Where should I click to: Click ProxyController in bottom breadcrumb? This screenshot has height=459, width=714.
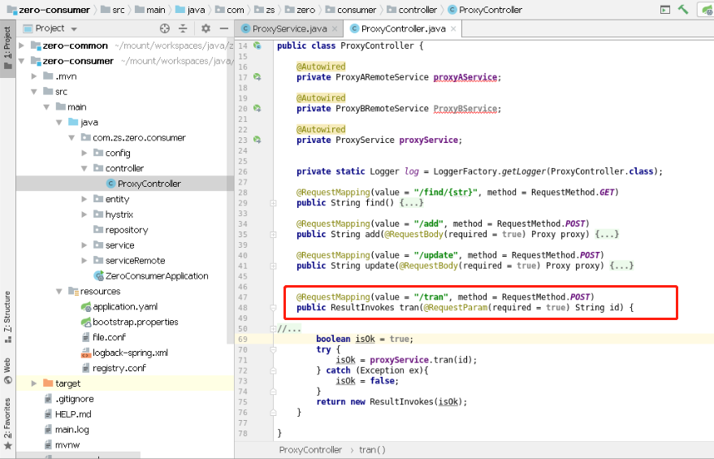point(310,450)
